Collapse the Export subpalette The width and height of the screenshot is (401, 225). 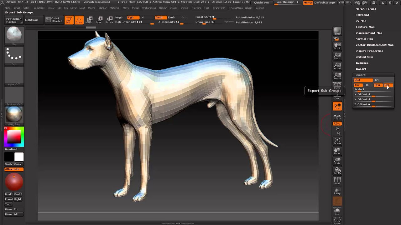click(x=361, y=75)
